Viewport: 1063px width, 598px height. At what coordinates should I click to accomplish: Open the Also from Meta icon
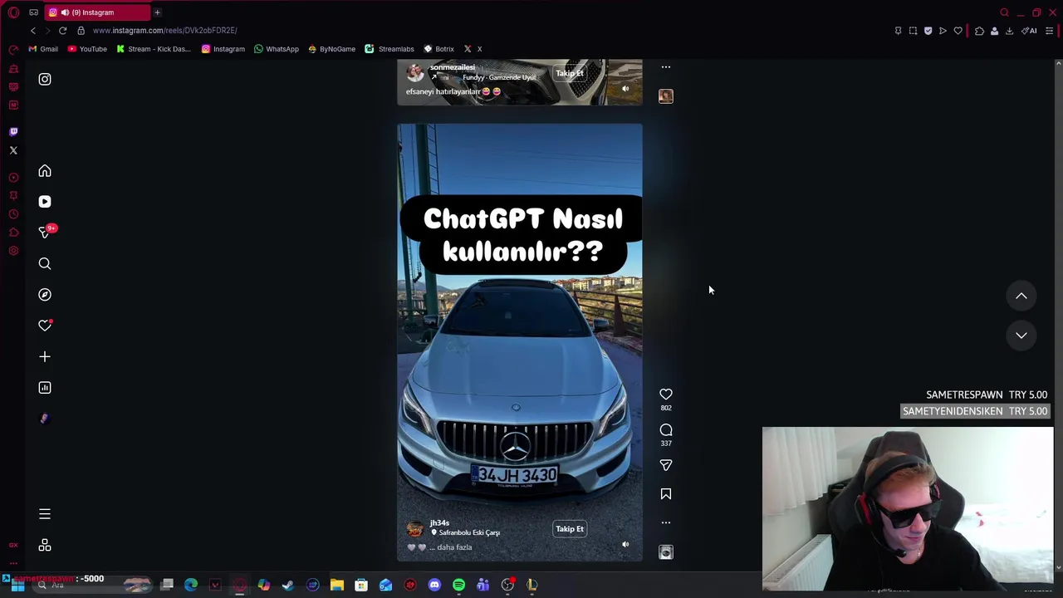[x=45, y=546]
